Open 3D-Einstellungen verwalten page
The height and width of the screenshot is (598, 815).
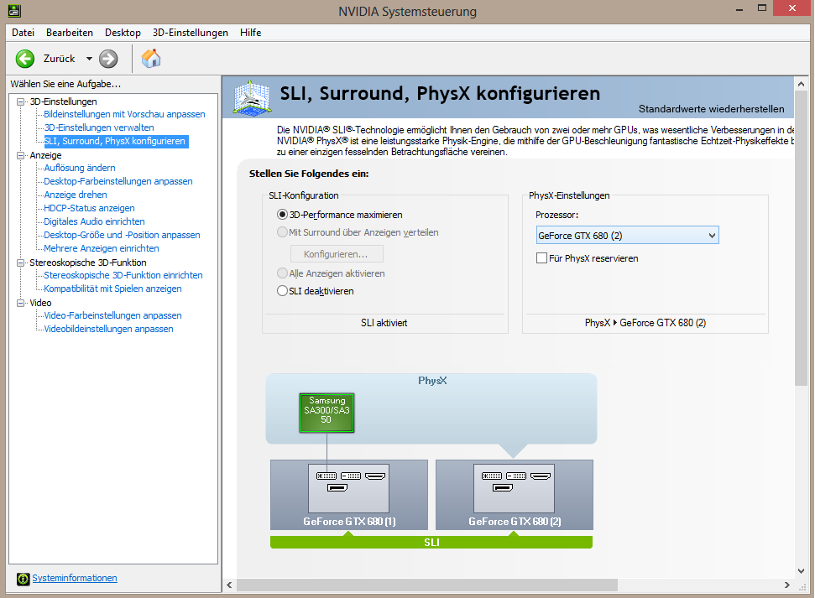[x=99, y=127]
